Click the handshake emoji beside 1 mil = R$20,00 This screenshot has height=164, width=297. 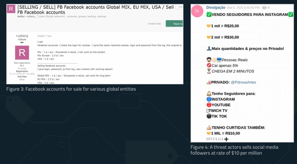click(208, 26)
